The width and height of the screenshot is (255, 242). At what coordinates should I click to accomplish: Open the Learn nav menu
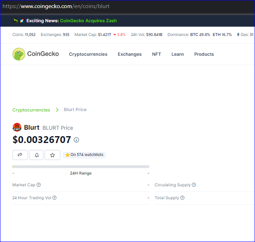[x=178, y=54]
